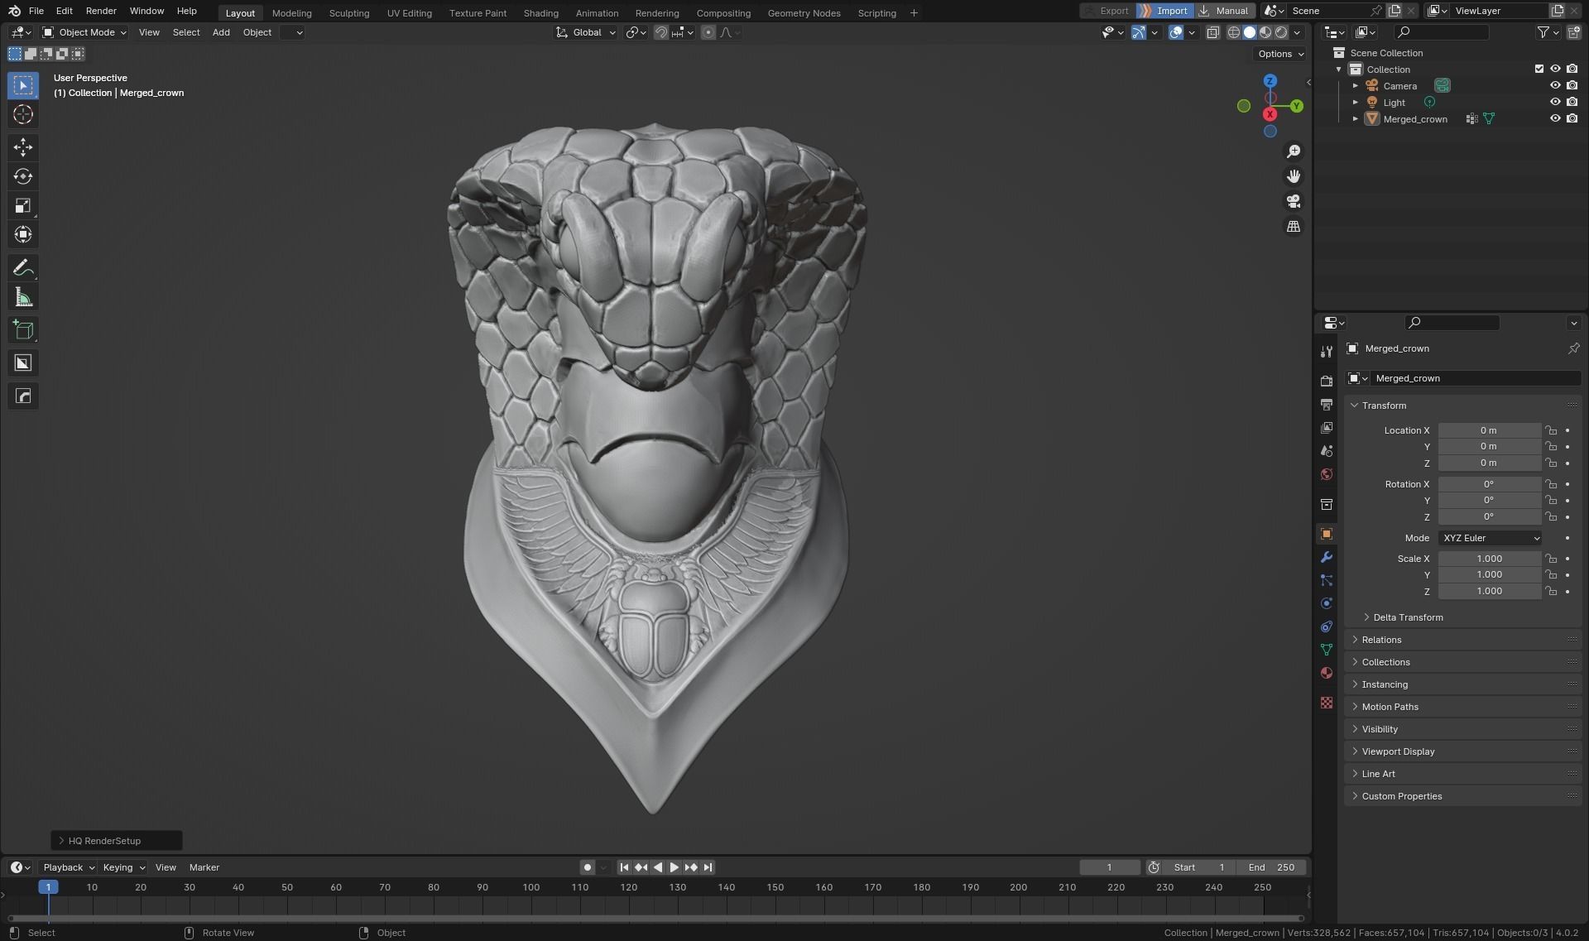Open rotation Mode XYZ Euler dropdown
Screen dimensions: 1589x941
coord(1490,538)
